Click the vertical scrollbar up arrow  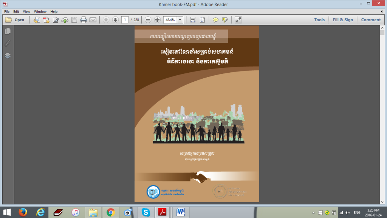(382, 28)
